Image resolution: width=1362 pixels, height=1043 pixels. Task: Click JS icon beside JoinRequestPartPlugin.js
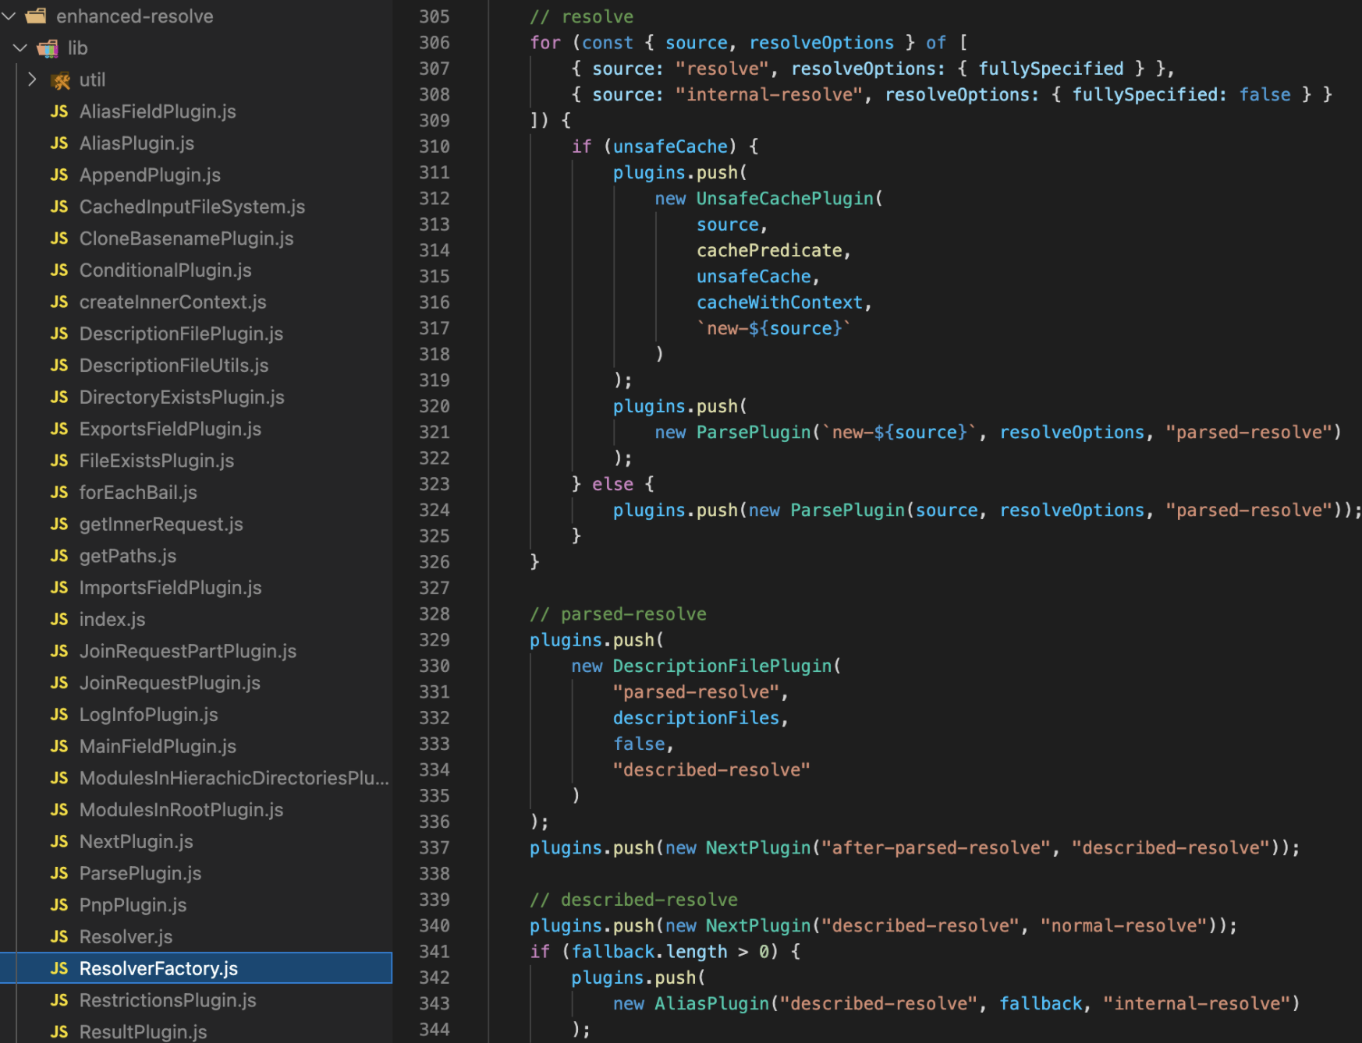59,651
